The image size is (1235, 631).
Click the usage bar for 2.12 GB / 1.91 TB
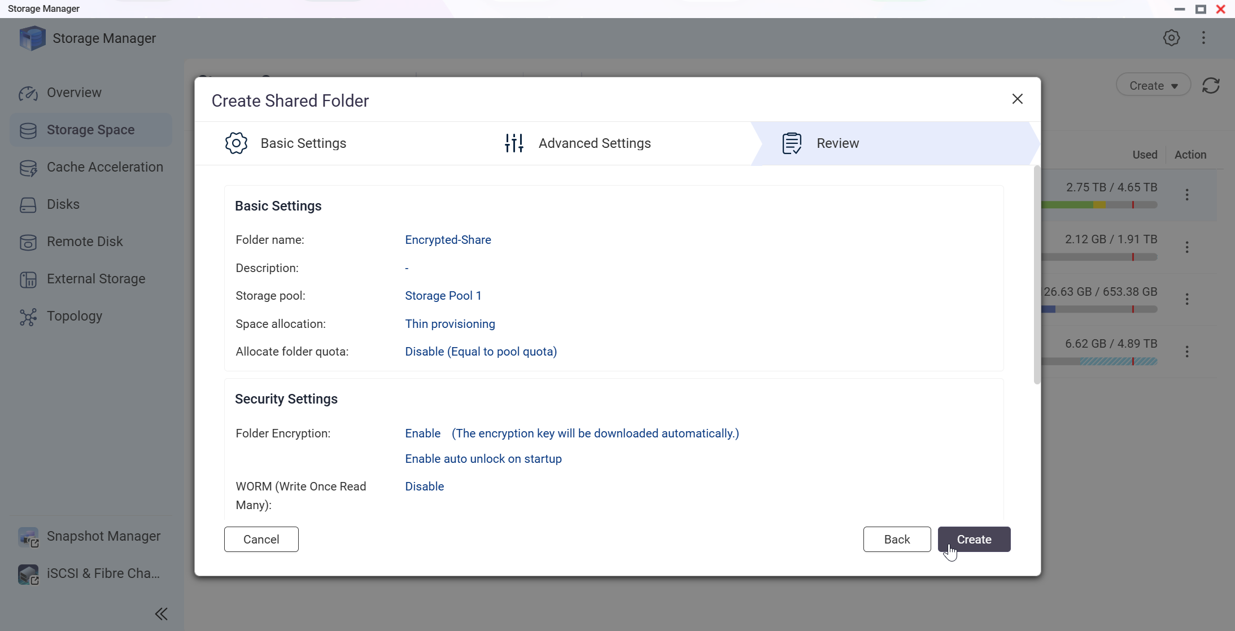1099,257
